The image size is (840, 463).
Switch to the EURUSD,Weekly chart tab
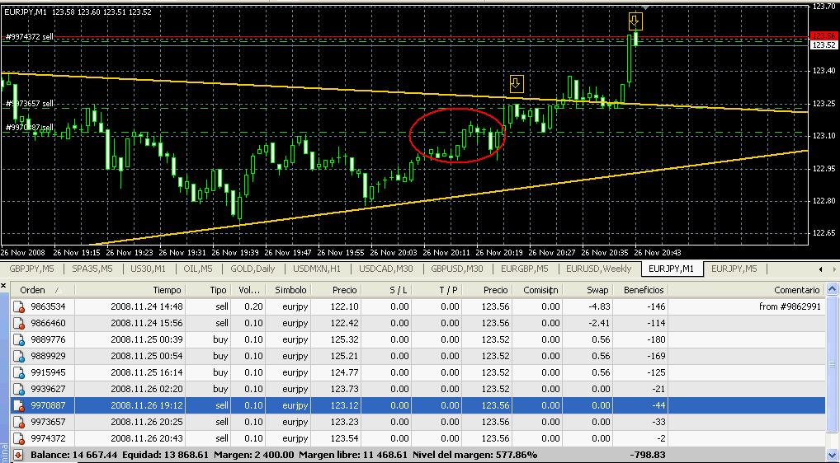click(x=598, y=269)
